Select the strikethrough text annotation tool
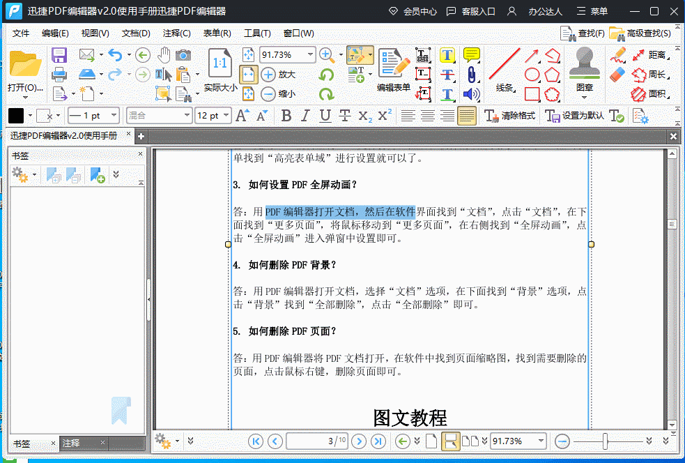 [447, 75]
